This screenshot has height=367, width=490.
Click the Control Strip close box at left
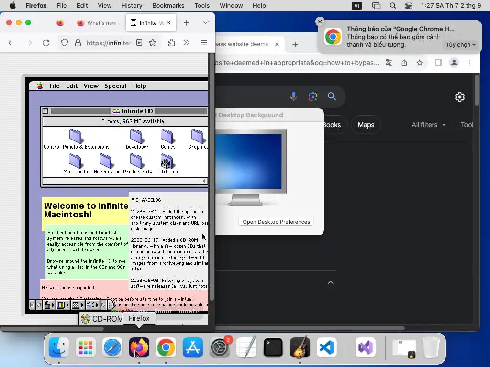coord(32,305)
